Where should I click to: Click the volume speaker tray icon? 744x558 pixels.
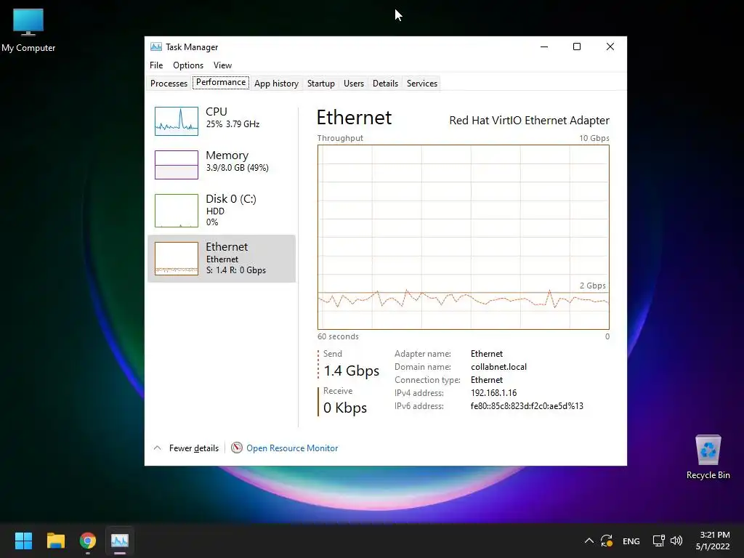pos(676,541)
